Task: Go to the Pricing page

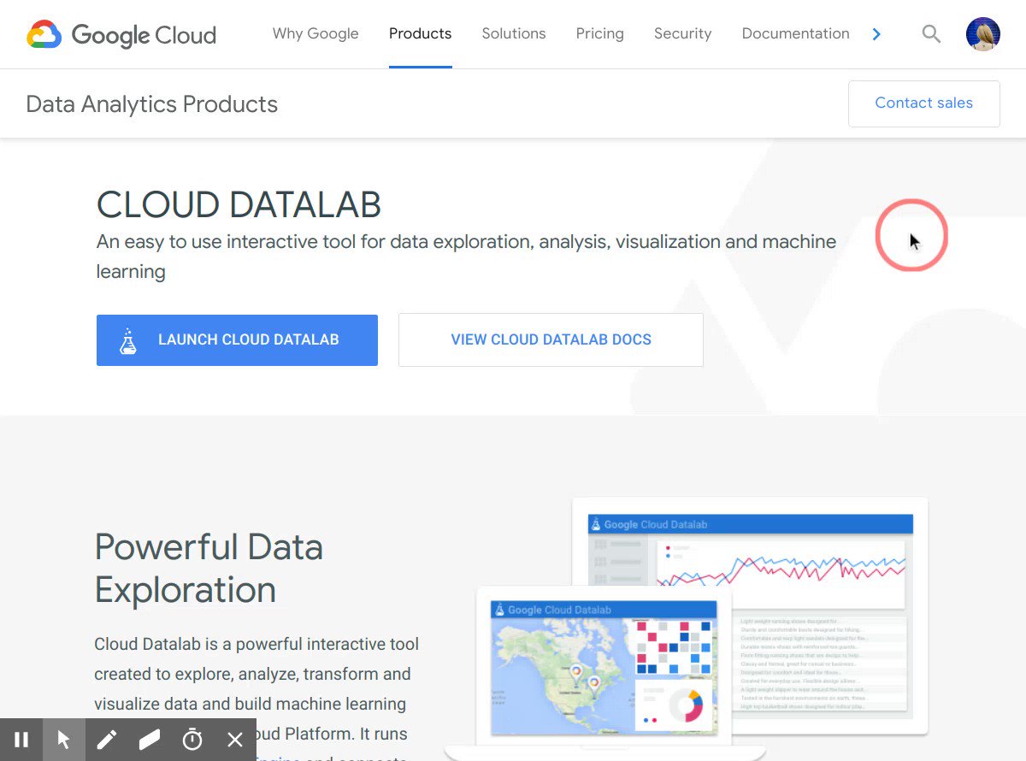Action: pyautogui.click(x=599, y=34)
